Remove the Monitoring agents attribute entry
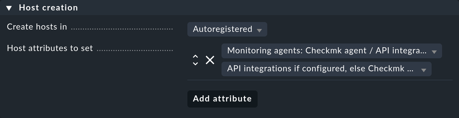This screenshot has width=459, height=118. (x=210, y=60)
